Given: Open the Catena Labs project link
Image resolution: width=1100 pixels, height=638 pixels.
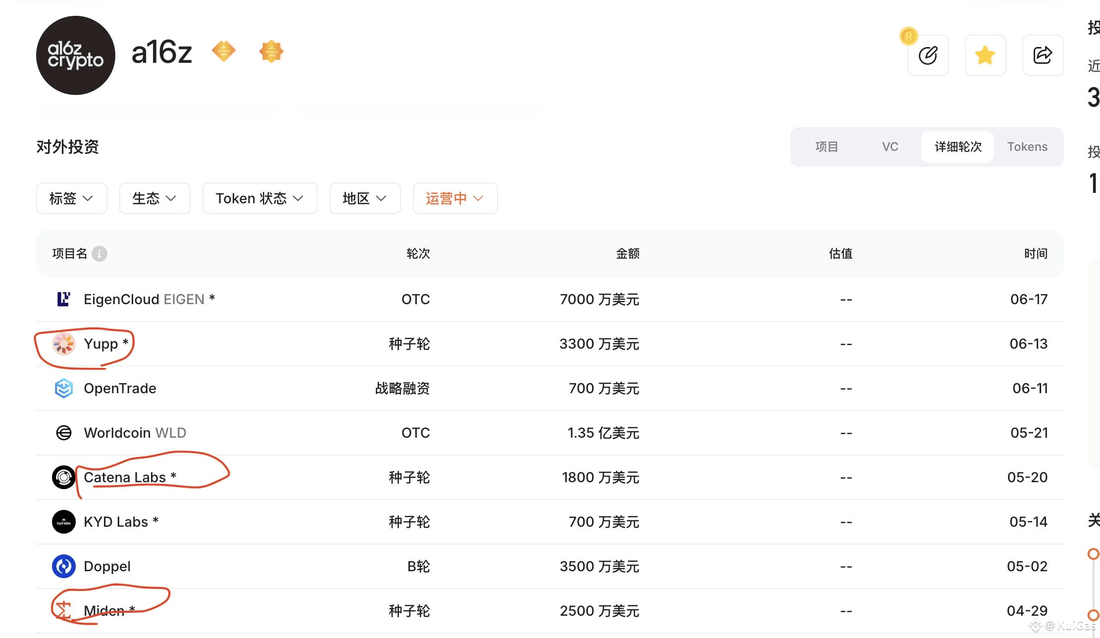Looking at the screenshot, I should coord(125,477).
